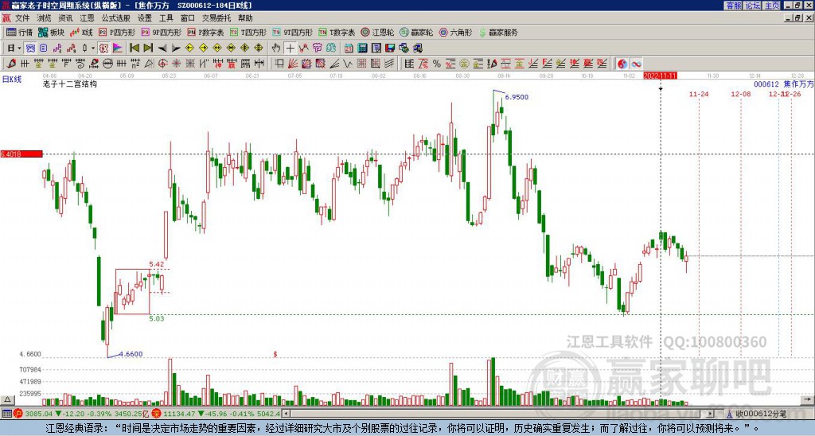Viewport: 815px width, 436px height.
Task: Click the 11-24 projected date marker
Action: (699, 94)
